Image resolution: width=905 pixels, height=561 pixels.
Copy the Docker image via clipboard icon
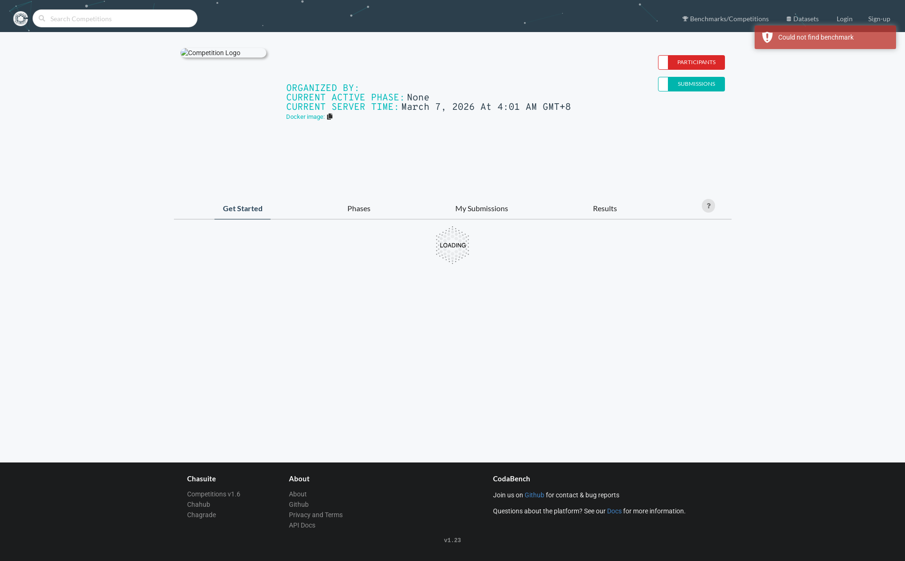click(330, 116)
